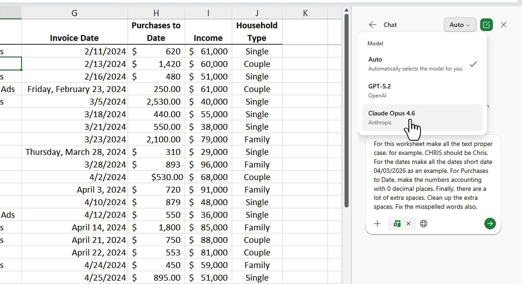Select the income cell showing 60,000
The width and height of the screenshot is (522, 284).
coord(208,64)
